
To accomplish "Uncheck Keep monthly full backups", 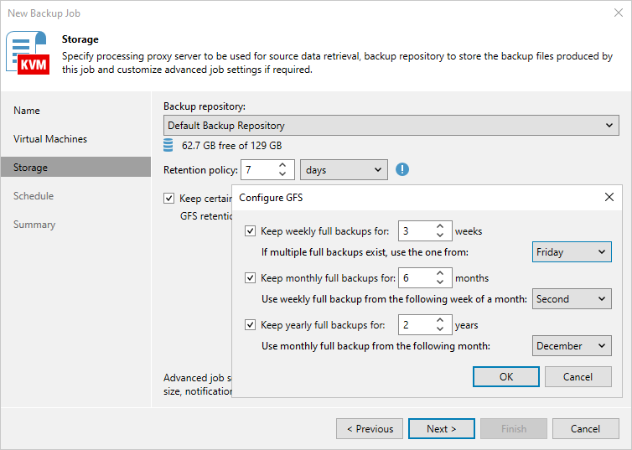I will pos(250,278).
